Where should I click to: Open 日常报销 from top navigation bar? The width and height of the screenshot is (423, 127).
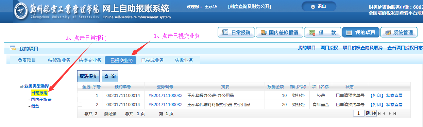tap(236, 32)
